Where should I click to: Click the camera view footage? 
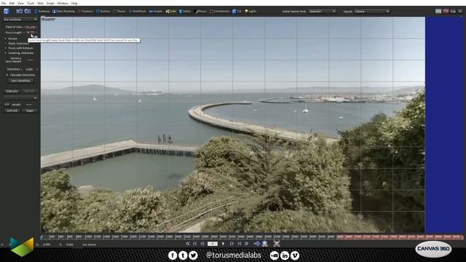pyautogui.click(x=233, y=124)
